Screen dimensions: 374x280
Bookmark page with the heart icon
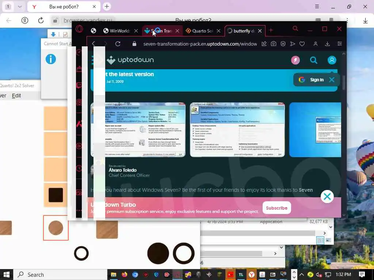pyautogui.click(x=302, y=44)
